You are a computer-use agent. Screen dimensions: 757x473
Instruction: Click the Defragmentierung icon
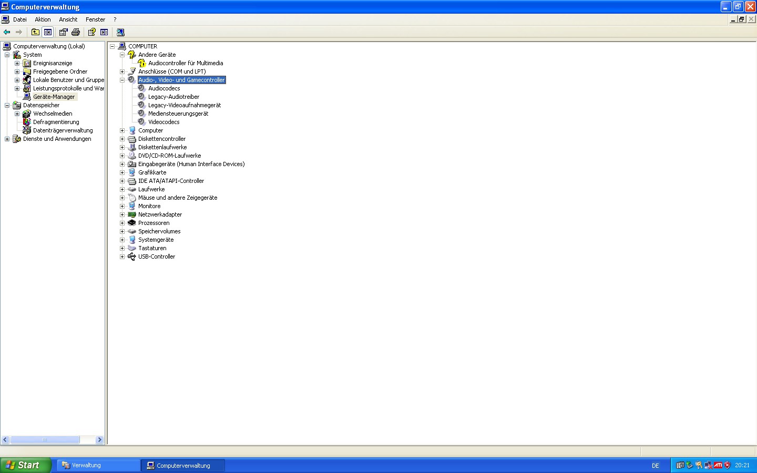coord(27,122)
